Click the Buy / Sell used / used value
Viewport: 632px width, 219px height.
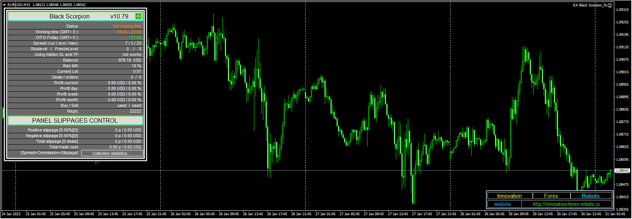point(129,106)
